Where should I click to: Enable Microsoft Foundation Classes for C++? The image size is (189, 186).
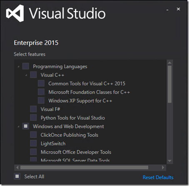(x=41, y=92)
